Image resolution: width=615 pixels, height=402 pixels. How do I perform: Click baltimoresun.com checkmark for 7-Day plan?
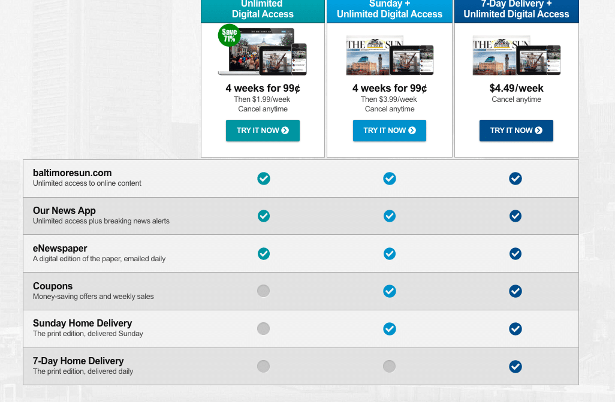click(x=515, y=179)
